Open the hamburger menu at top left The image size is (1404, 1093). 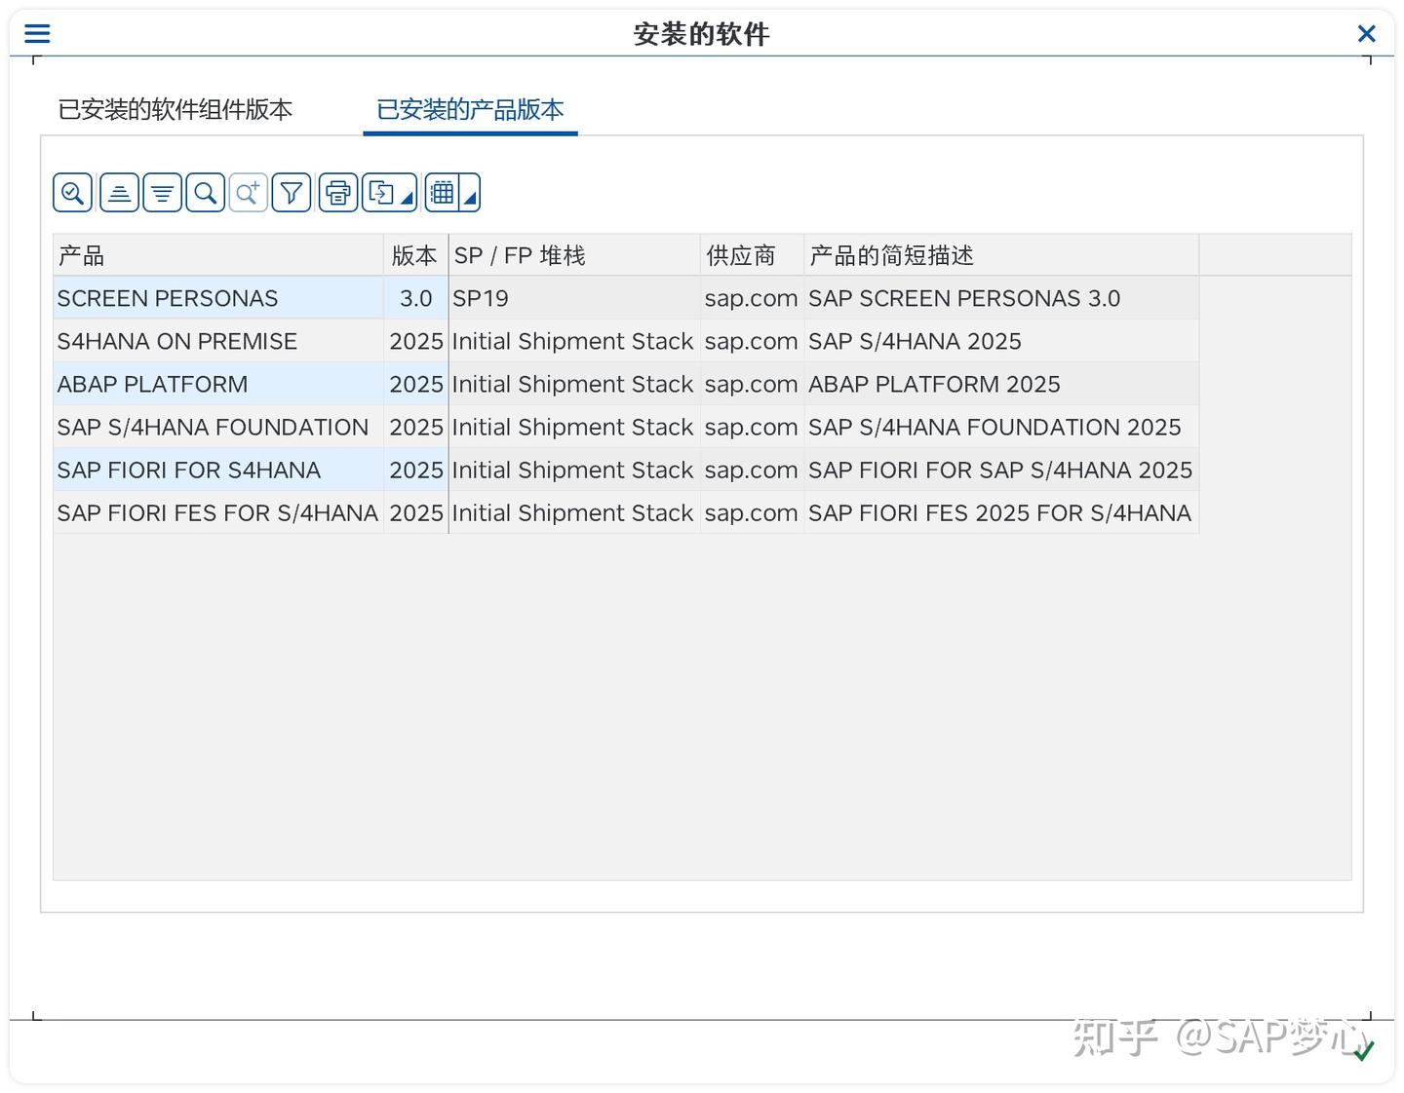point(37,33)
